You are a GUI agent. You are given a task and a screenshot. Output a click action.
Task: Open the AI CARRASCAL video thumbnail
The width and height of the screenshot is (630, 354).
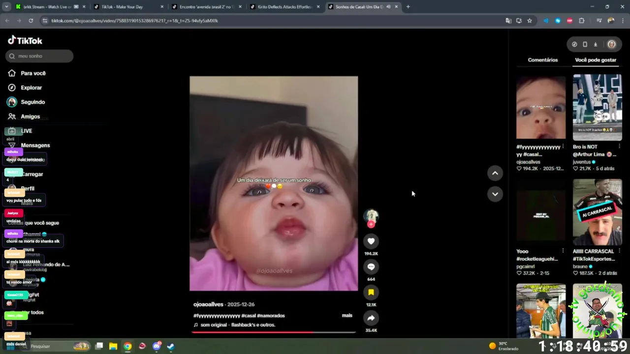click(598, 212)
